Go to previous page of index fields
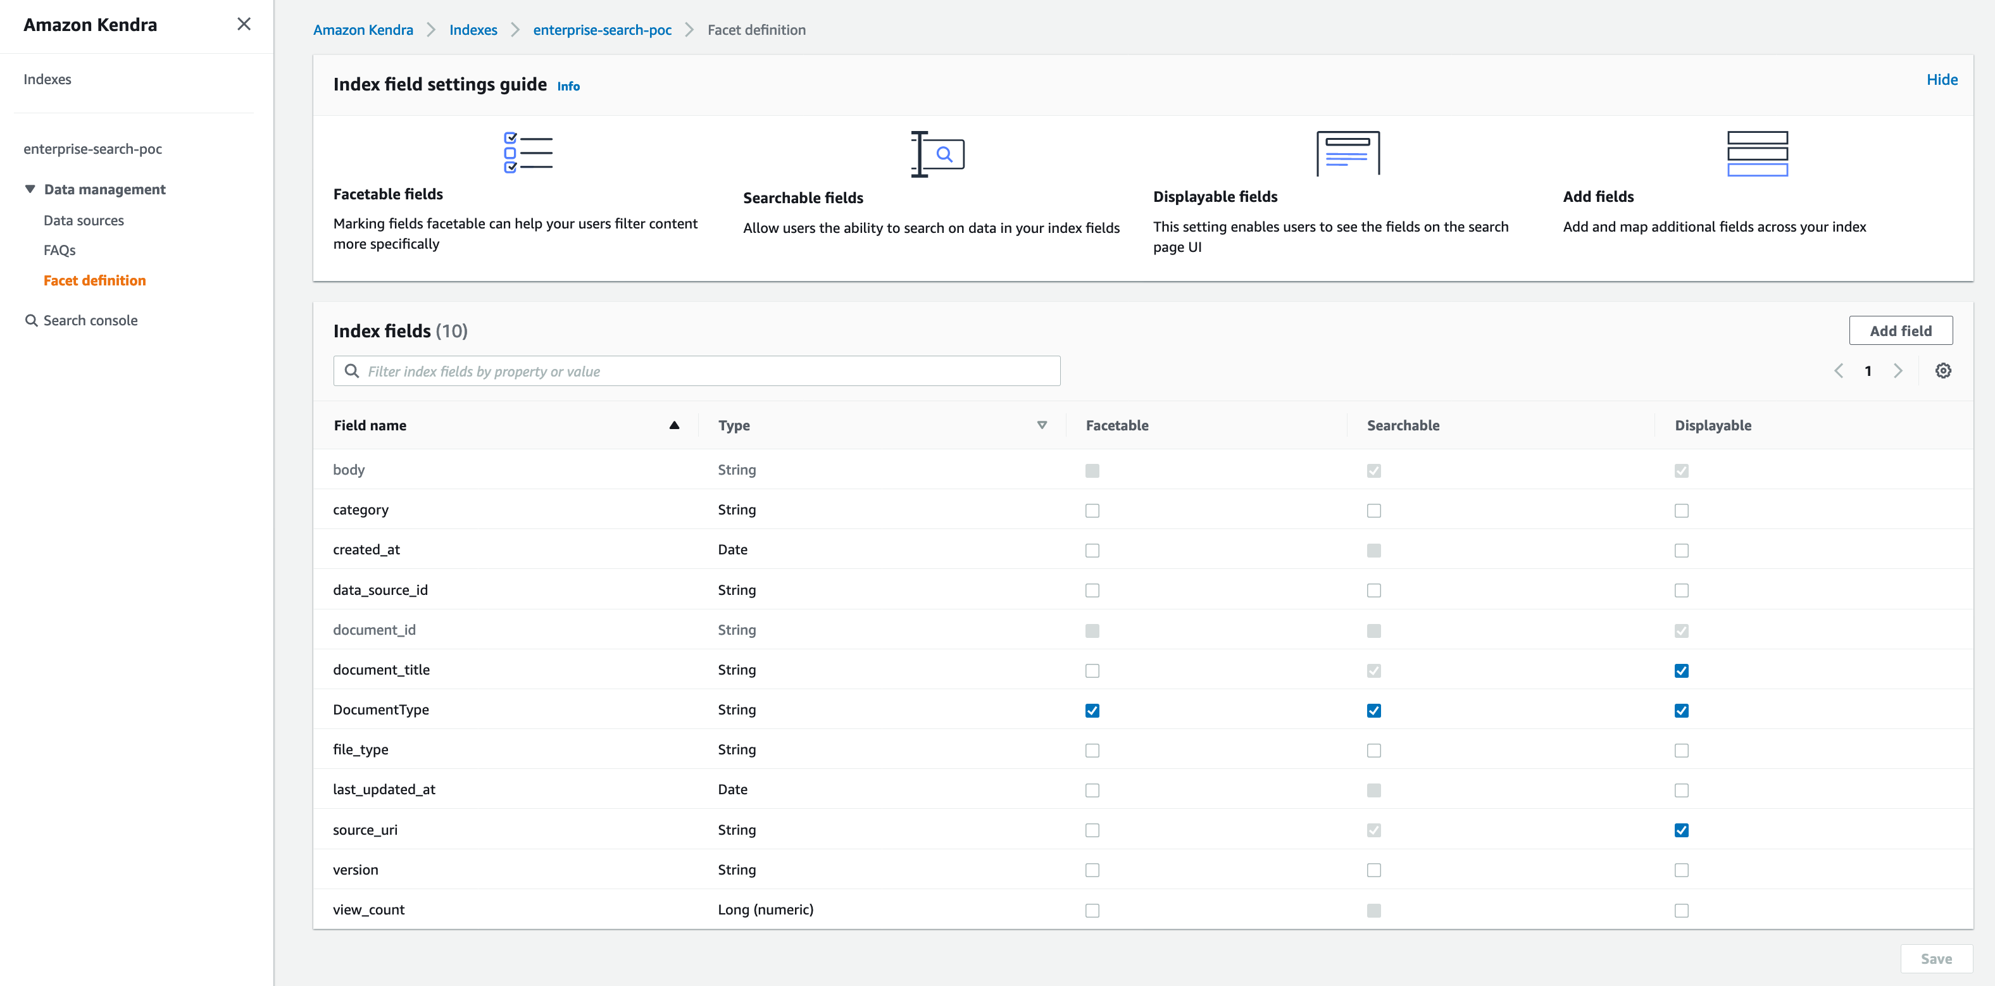1995x986 pixels. pyautogui.click(x=1839, y=371)
